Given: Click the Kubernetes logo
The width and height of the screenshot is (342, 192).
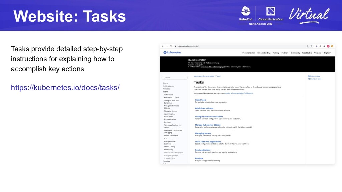Looking at the screenshot, I should [x=172, y=52].
